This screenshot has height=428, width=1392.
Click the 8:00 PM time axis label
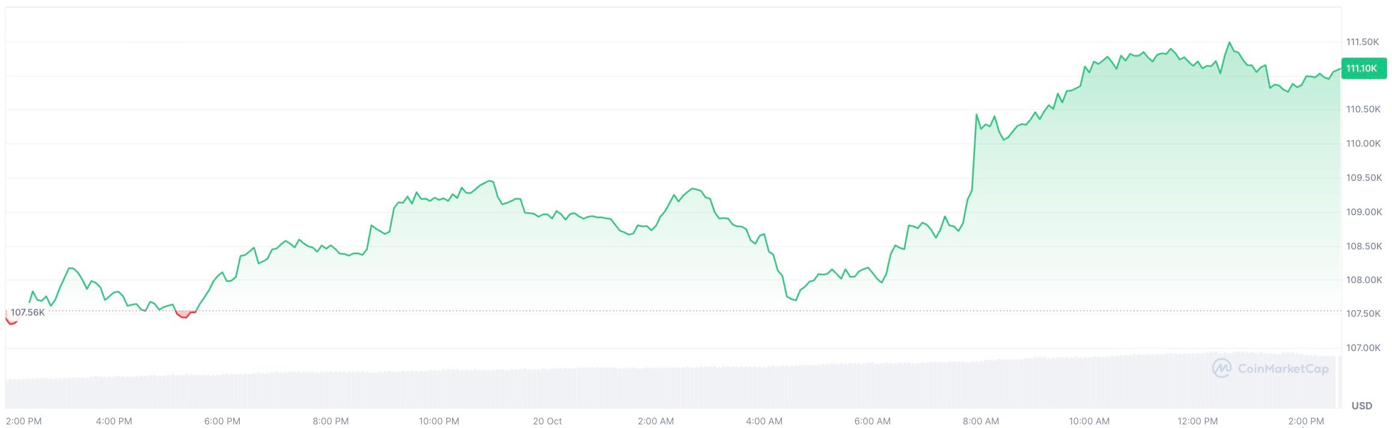click(331, 421)
